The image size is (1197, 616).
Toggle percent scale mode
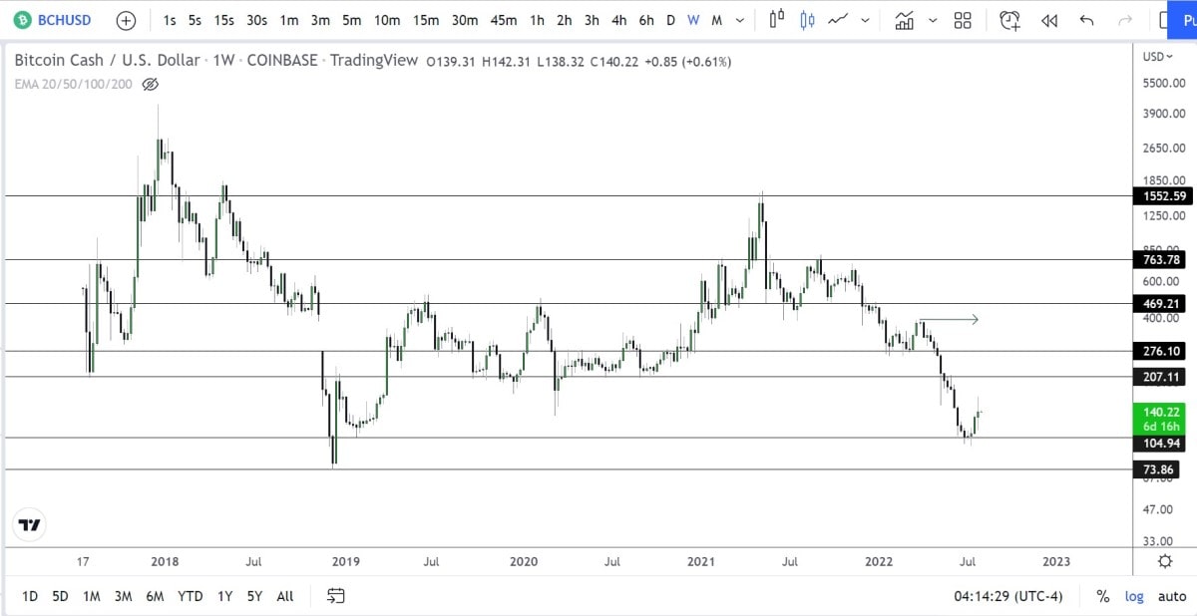pos(1103,596)
